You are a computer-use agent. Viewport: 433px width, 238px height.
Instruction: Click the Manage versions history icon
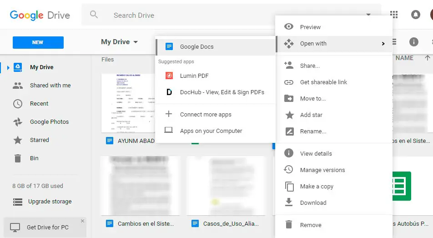pyautogui.click(x=288, y=169)
